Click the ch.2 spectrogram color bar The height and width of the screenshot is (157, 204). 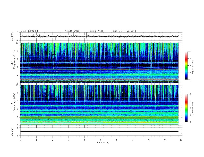(186, 108)
